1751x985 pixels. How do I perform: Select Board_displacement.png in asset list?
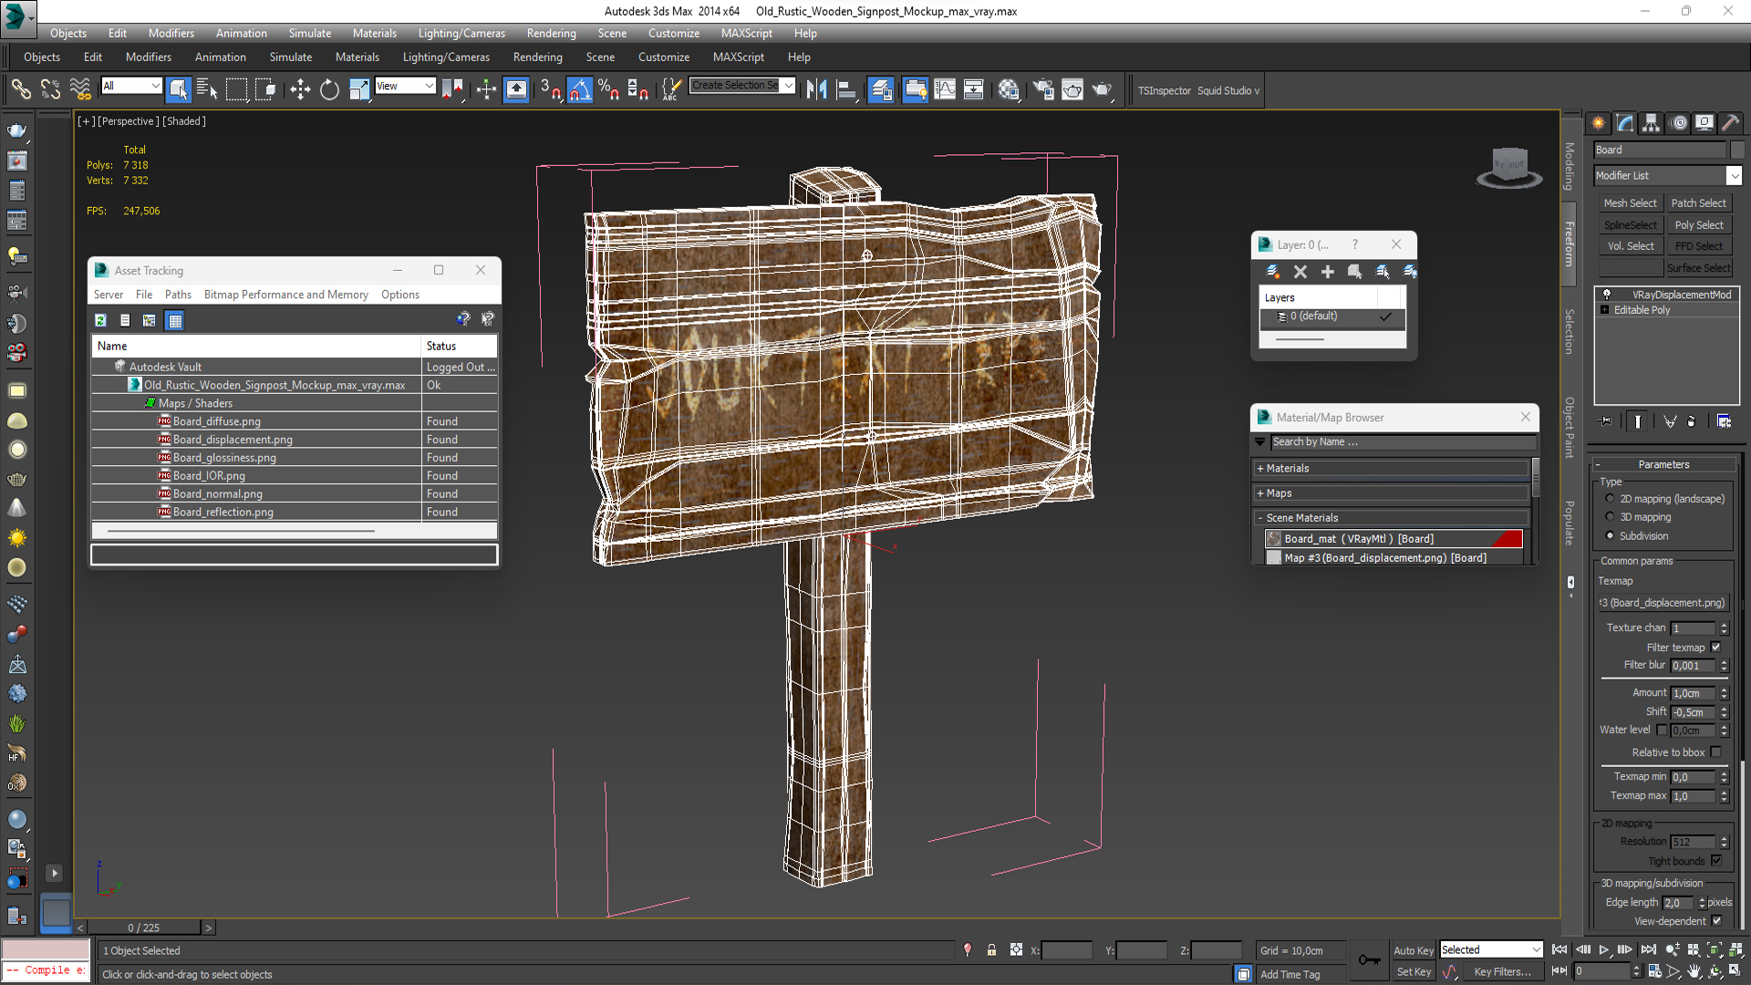pyautogui.click(x=233, y=440)
